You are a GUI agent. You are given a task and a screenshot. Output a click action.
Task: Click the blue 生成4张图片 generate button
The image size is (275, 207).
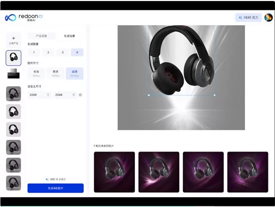(x=55, y=188)
